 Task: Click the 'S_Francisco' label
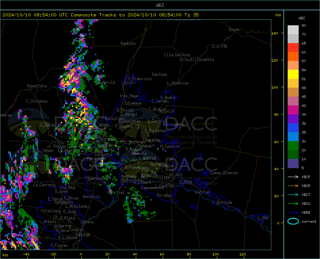[x=140, y=79]
